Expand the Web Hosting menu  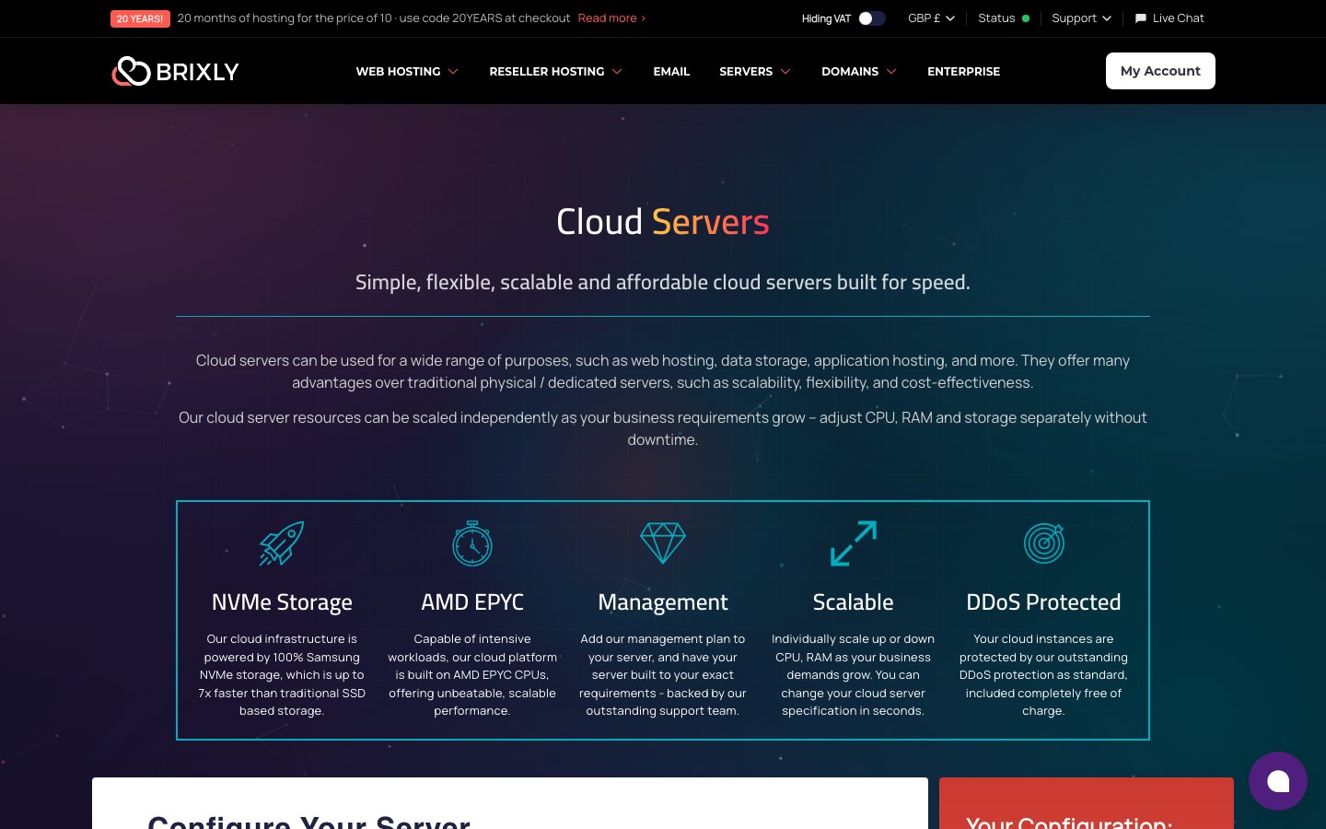pos(407,71)
